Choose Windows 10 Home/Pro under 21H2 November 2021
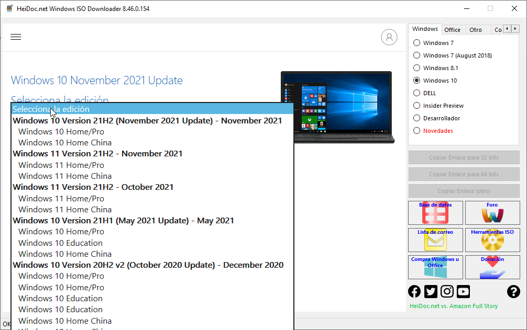 [152, 131]
